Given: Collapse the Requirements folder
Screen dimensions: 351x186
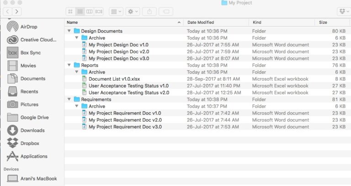Looking at the screenshot, I should (69, 99).
